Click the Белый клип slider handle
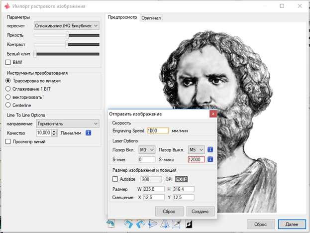The image size is (310, 233). pyautogui.click(x=35, y=54)
